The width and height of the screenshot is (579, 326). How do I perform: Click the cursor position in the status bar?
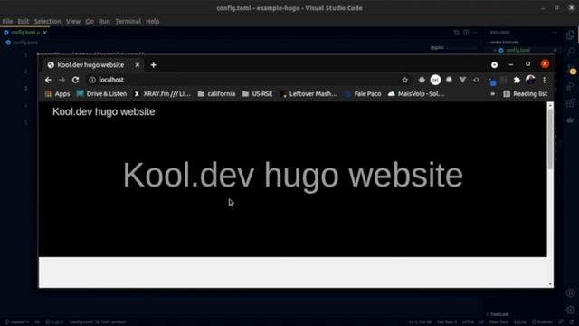click(420, 322)
